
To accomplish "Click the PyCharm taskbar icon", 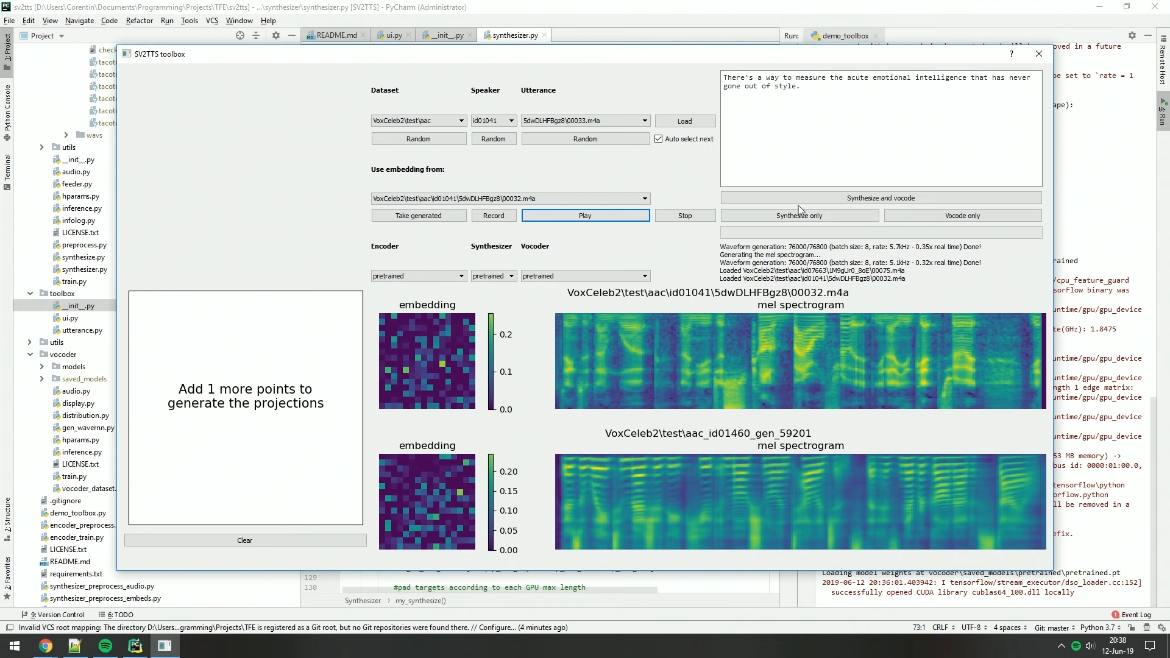I will [135, 646].
